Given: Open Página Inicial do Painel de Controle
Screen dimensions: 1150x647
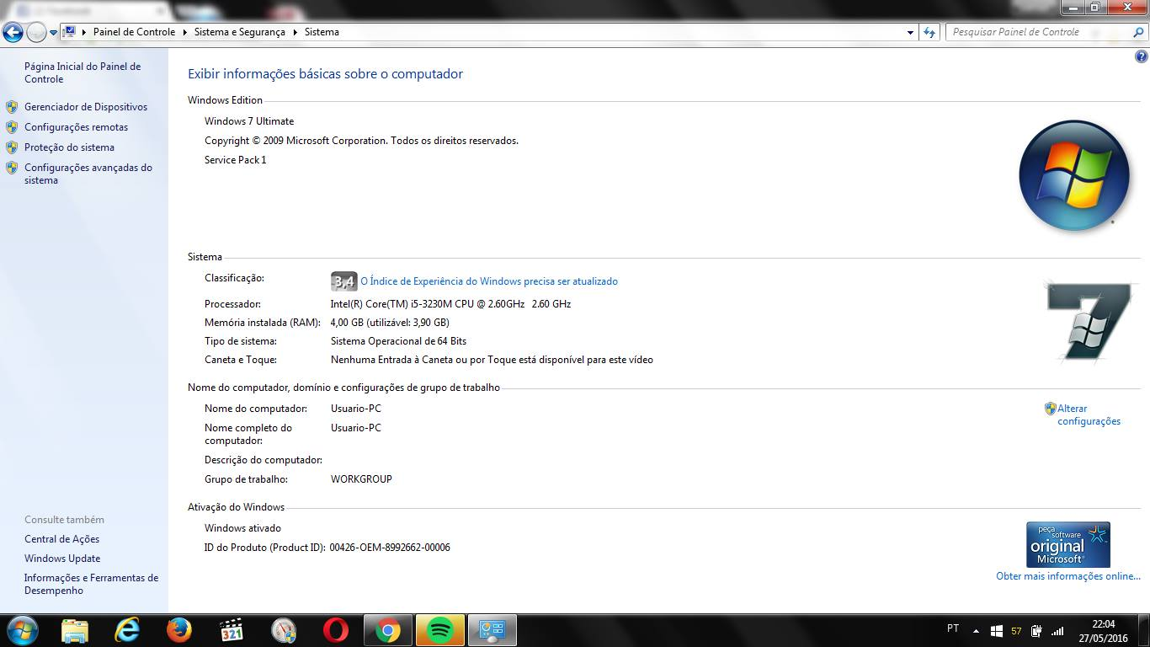Looking at the screenshot, I should click(83, 72).
